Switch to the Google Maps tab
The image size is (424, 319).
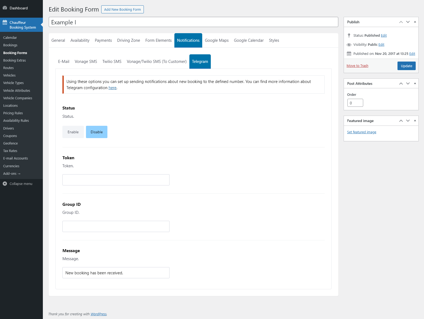click(x=217, y=40)
